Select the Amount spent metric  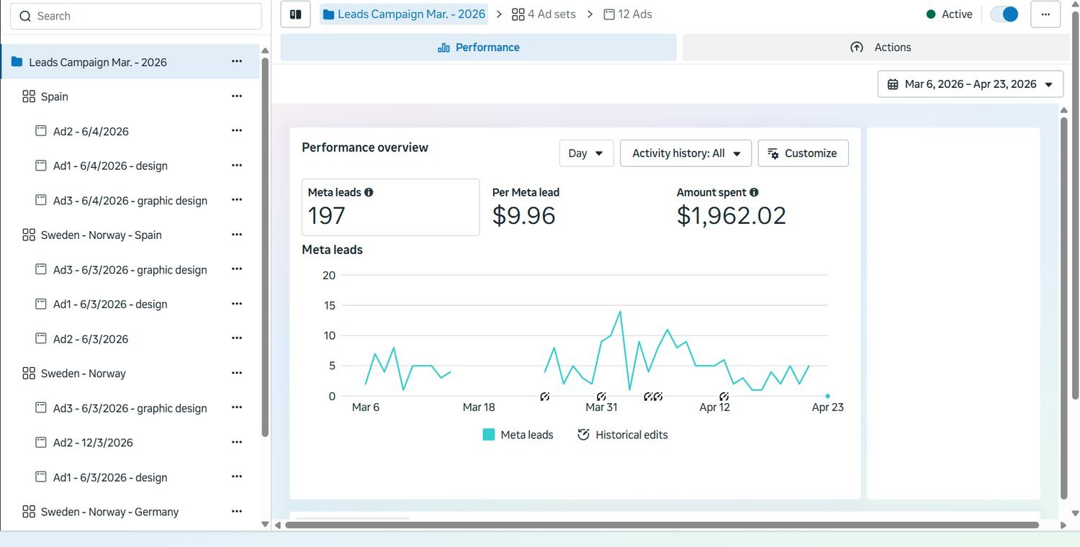732,207
